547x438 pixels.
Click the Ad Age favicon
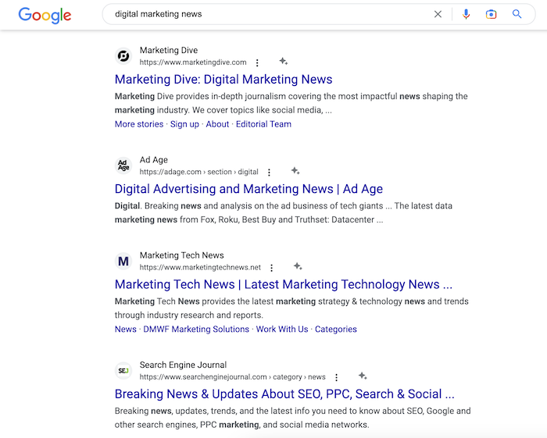(x=123, y=166)
